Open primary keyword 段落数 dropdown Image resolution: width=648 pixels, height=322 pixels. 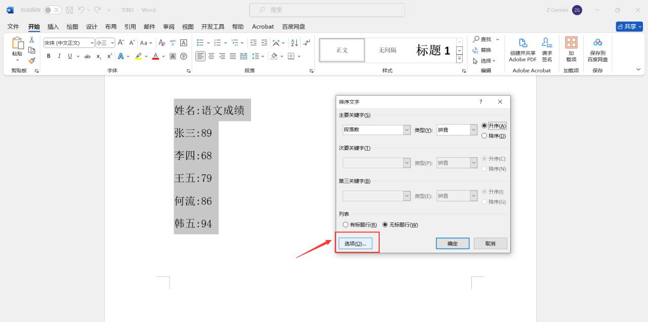[x=407, y=130]
